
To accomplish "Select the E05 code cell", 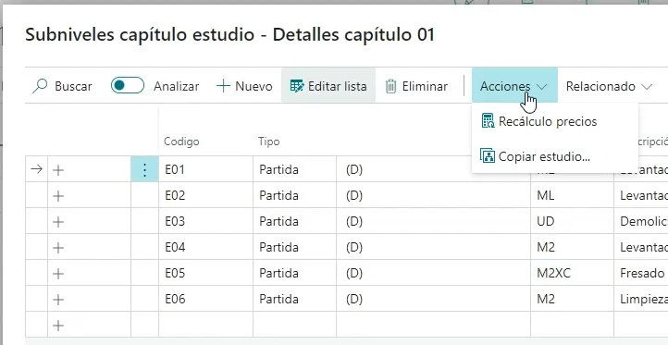I will tap(205, 273).
